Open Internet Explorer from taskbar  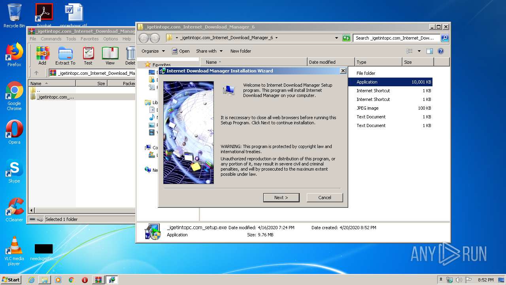pyautogui.click(x=31, y=280)
